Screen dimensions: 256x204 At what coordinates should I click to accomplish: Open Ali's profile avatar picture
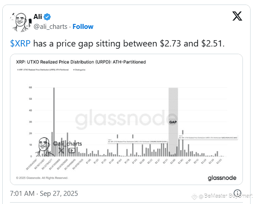click(20, 22)
